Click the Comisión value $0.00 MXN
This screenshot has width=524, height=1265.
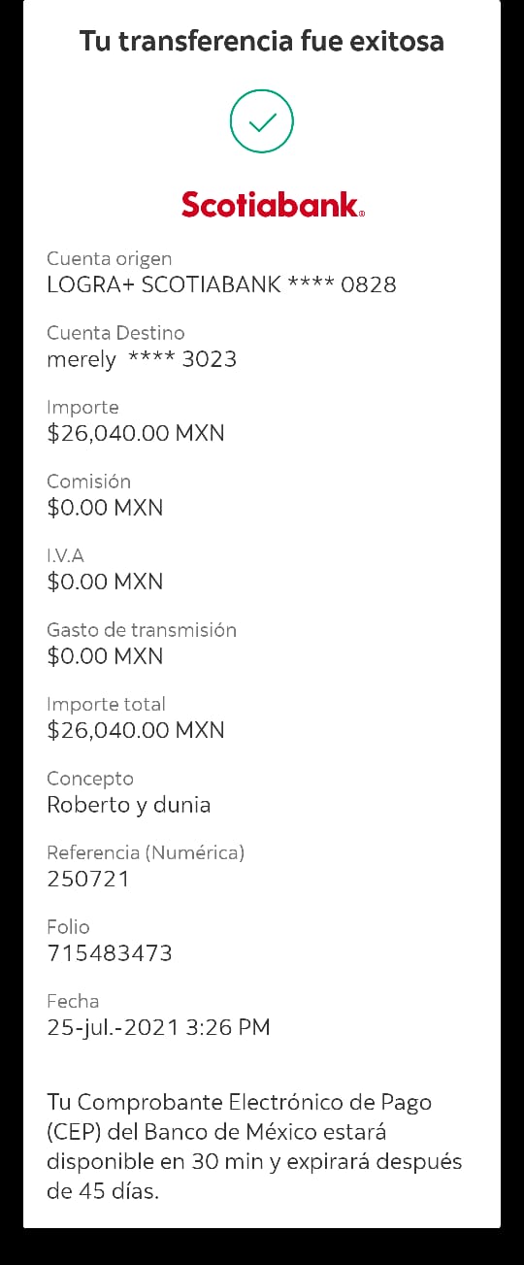point(105,508)
